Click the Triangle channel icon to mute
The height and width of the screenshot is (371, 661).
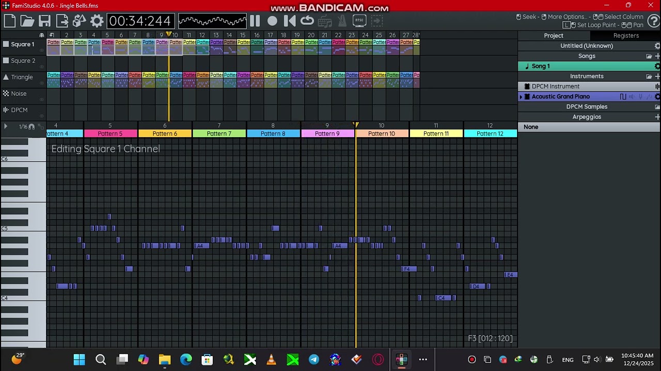point(6,77)
